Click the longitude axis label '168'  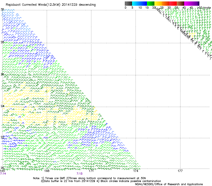47,171
